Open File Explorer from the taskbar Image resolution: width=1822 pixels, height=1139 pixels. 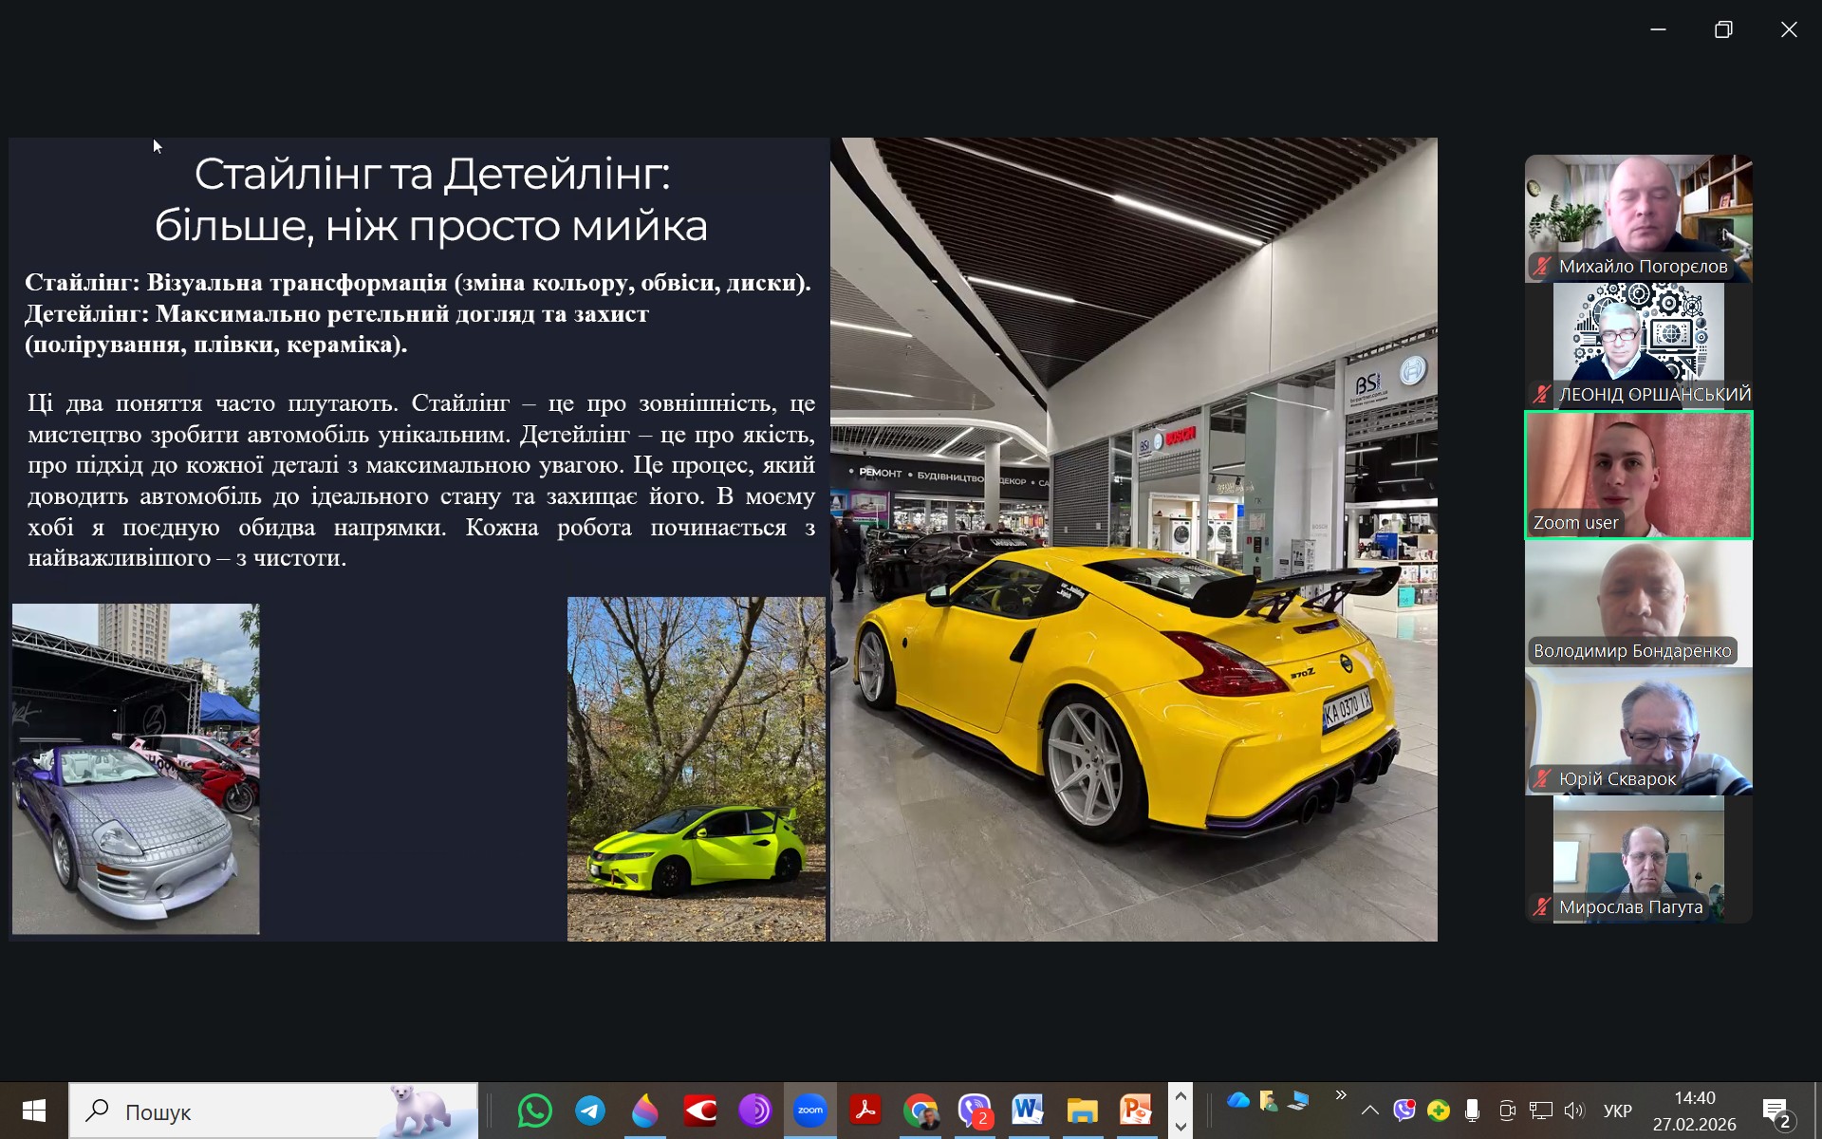pos(1082,1111)
